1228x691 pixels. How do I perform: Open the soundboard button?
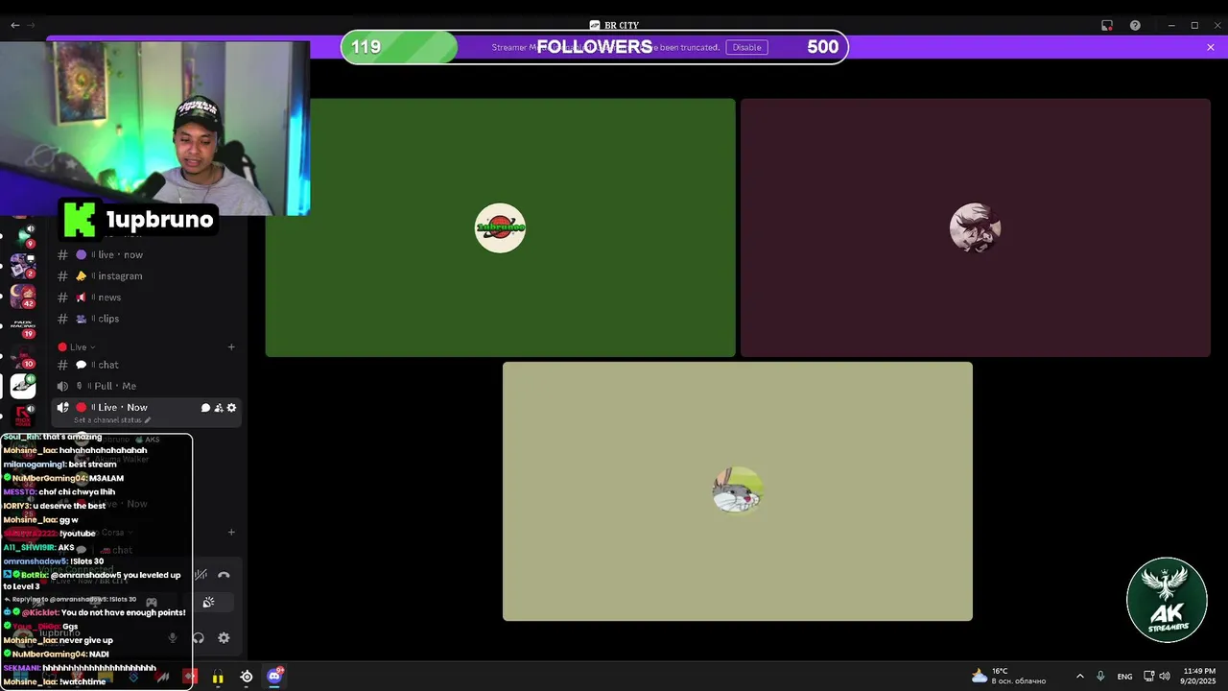208,603
